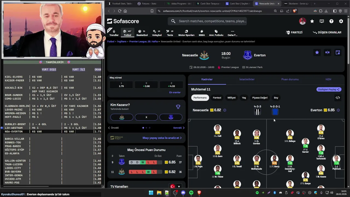Screen dimensions: 350x197
Task: Vote X draw in Kim Kazanır
Action: (x=146, y=117)
